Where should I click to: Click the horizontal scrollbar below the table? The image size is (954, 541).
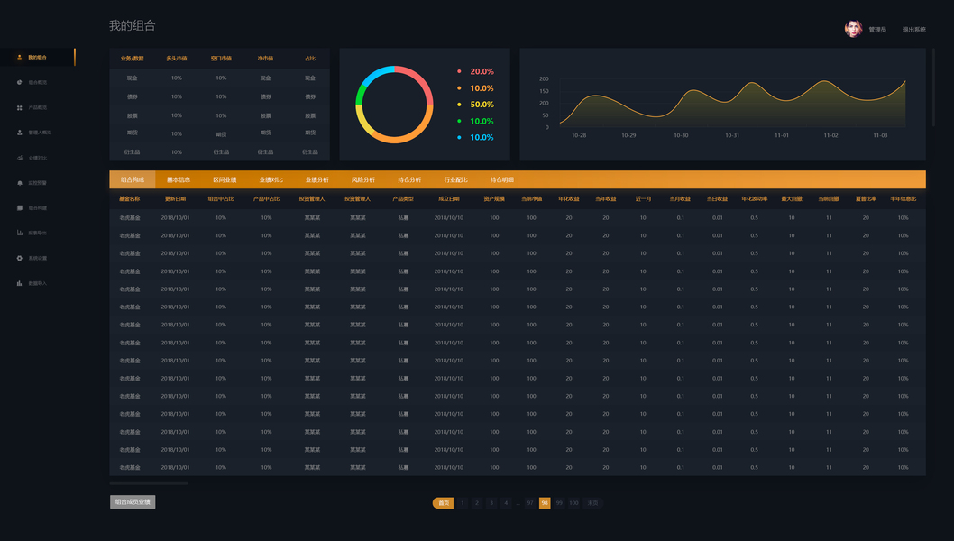pyautogui.click(x=149, y=483)
